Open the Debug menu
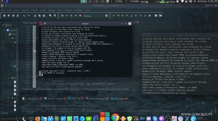The width and height of the screenshot is (218, 121). pos(51,10)
